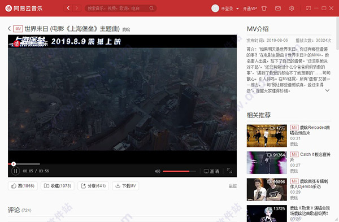This screenshot has width=339, height=222.
Task: Expand the account dropdown arrow
Action: pos(237,8)
